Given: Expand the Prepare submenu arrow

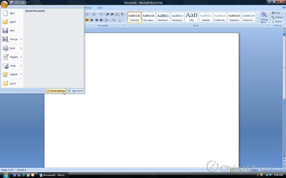Looking at the screenshot, I should click(x=21, y=57).
